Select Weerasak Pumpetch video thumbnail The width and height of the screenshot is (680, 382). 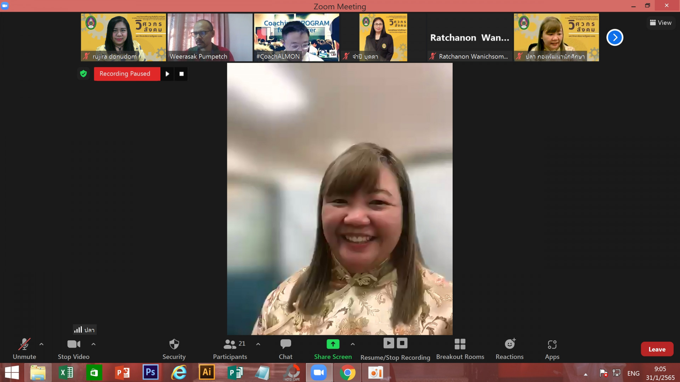coord(210,37)
